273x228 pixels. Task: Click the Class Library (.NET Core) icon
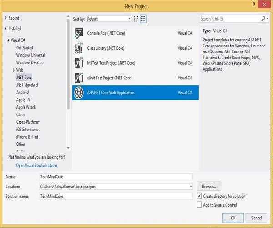[x=79, y=48]
